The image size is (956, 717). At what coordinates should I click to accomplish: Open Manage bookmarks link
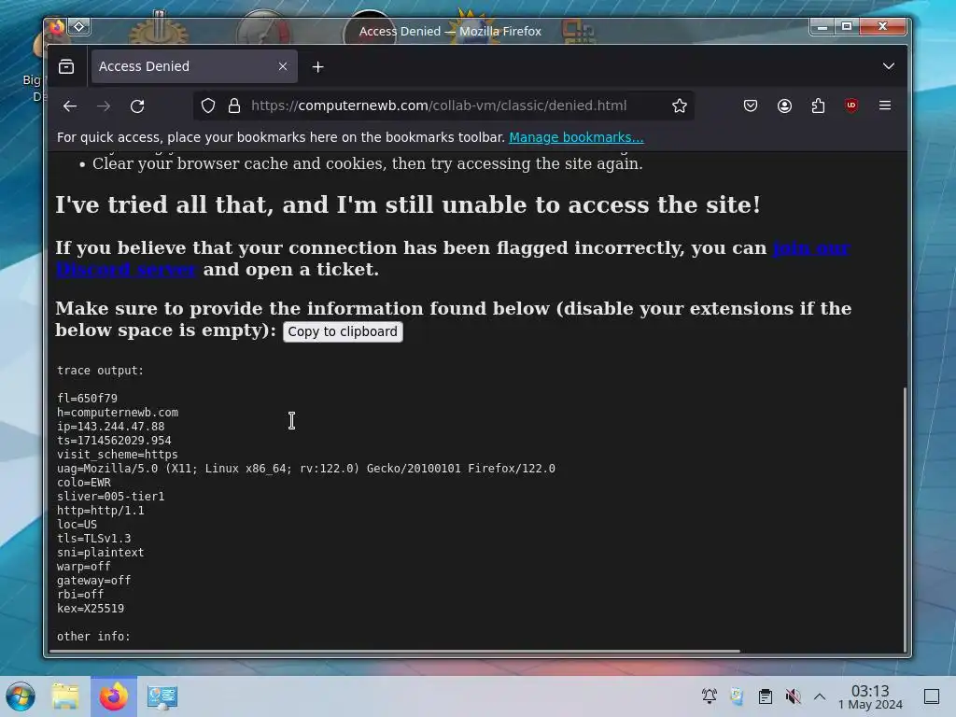click(576, 138)
